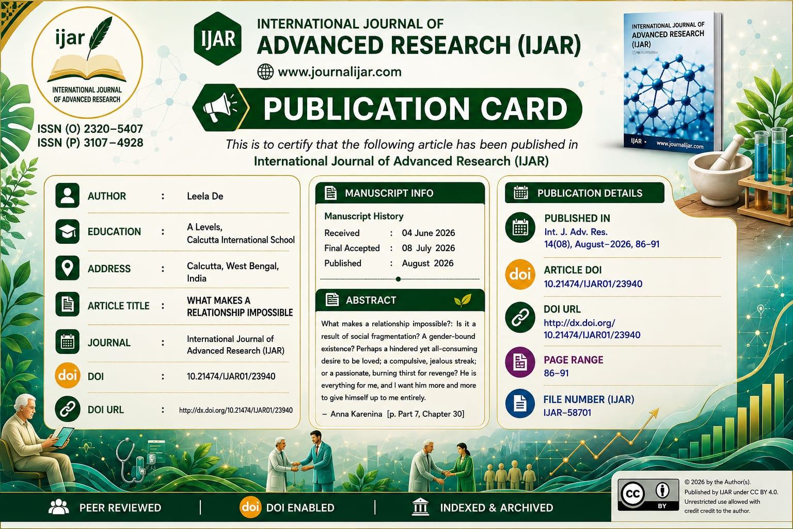The image size is (793, 529).
Task: Click the final accepted date 08 July 2026
Action: [429, 248]
